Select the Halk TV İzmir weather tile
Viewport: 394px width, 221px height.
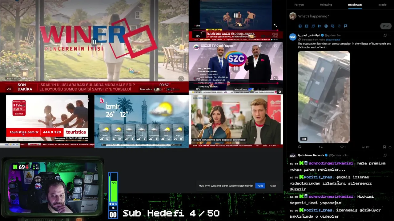(x=141, y=121)
